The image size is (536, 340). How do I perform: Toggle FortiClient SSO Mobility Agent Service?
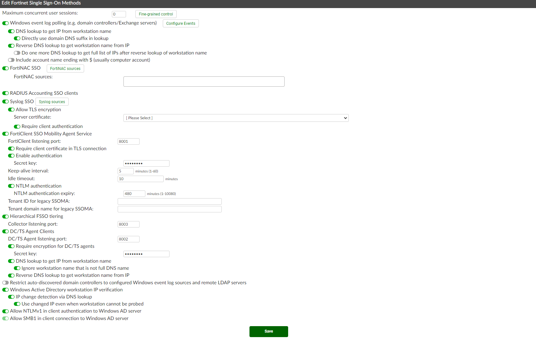click(5, 134)
